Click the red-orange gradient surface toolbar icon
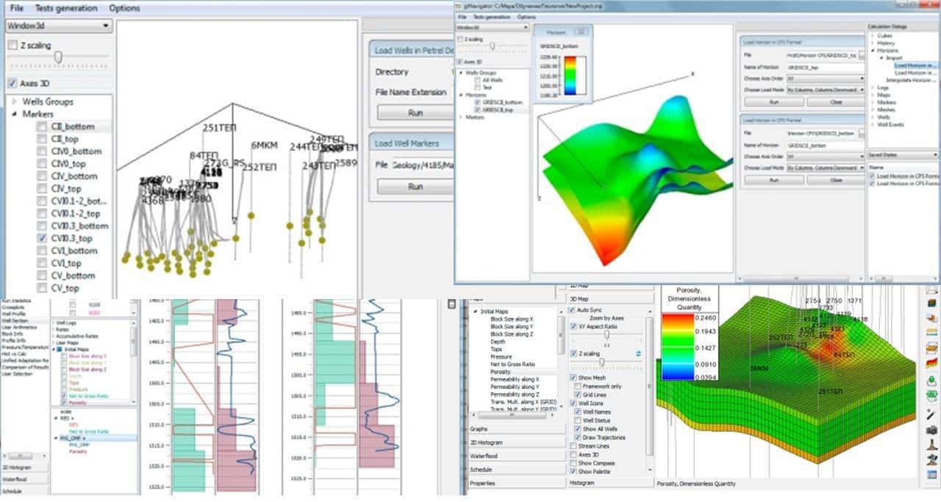The image size is (941, 502). coord(932,363)
